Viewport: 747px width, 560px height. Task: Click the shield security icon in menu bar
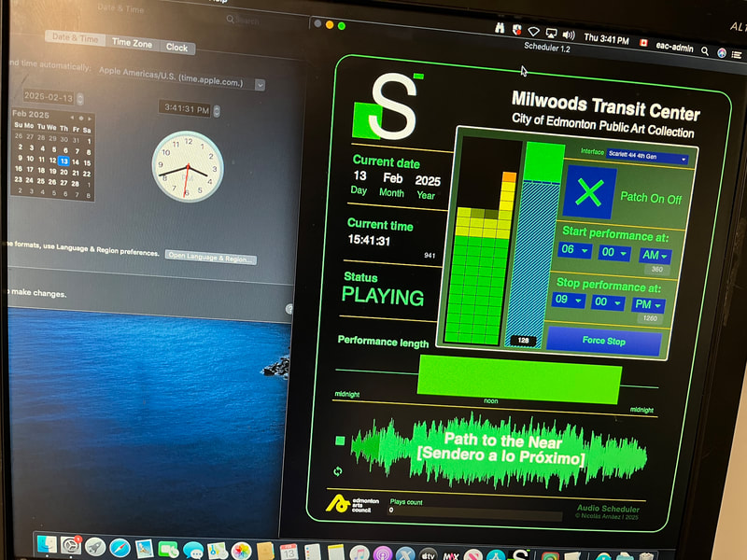coord(517,30)
